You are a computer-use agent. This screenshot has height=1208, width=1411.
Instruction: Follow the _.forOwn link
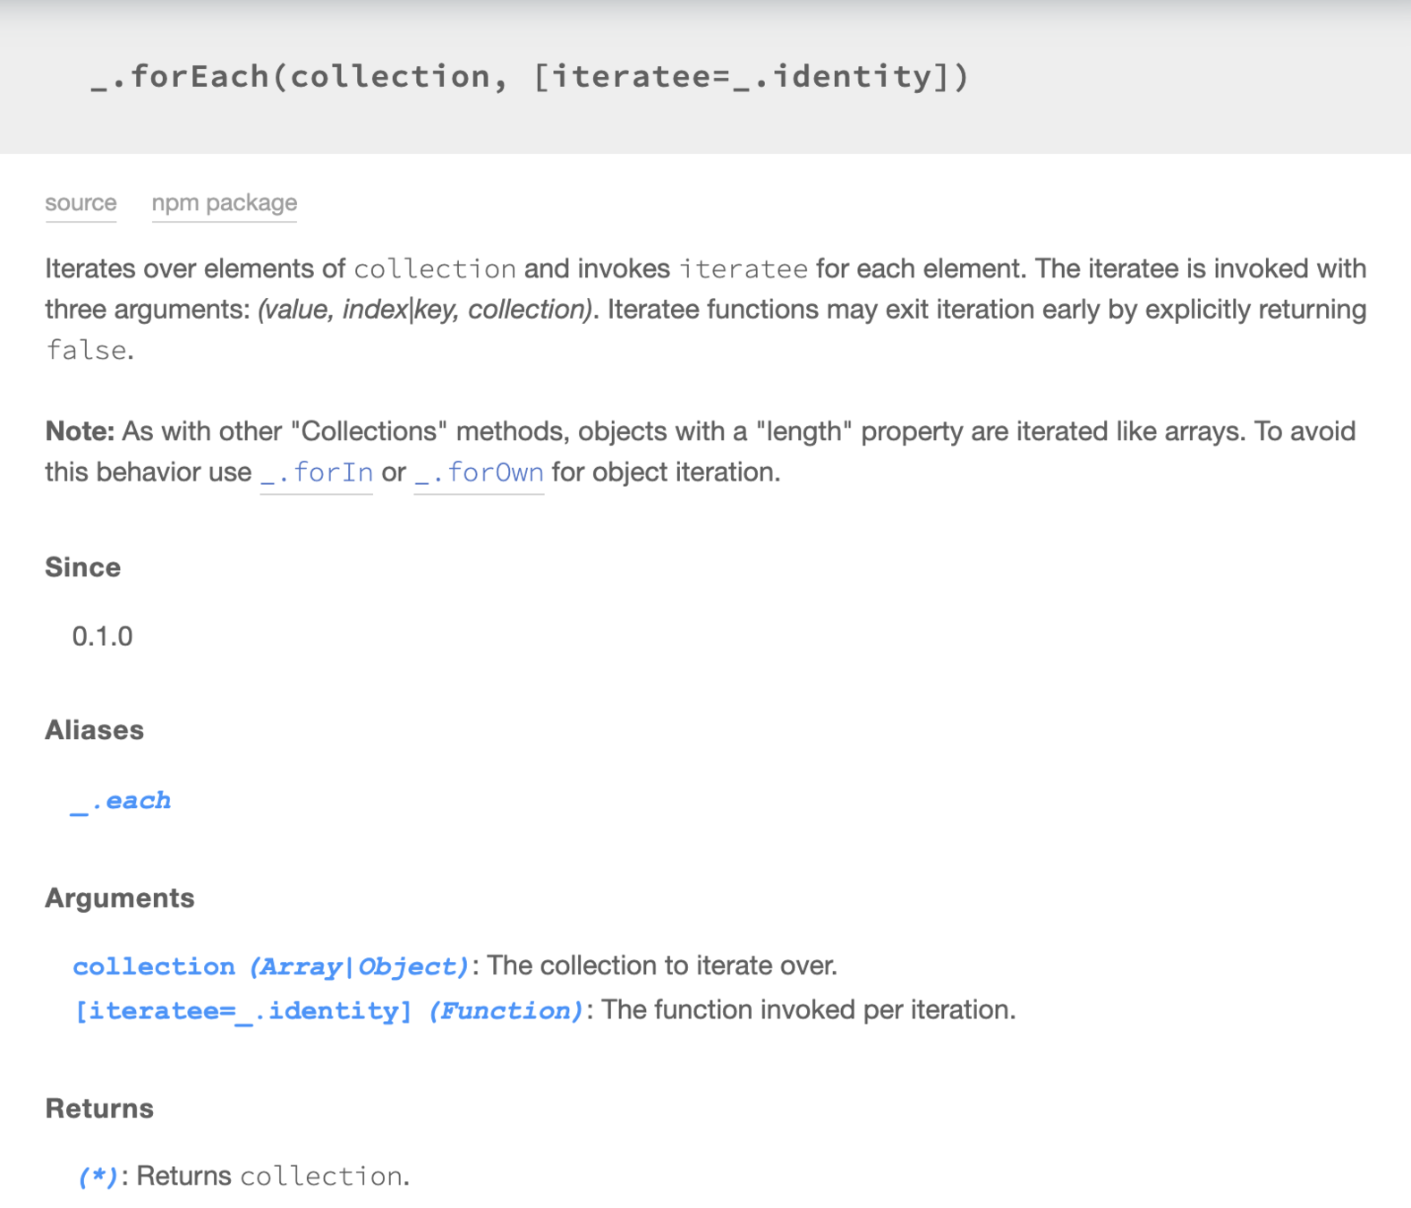coord(479,472)
